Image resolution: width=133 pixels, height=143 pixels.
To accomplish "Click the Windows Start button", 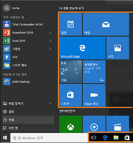I will [5, 138].
